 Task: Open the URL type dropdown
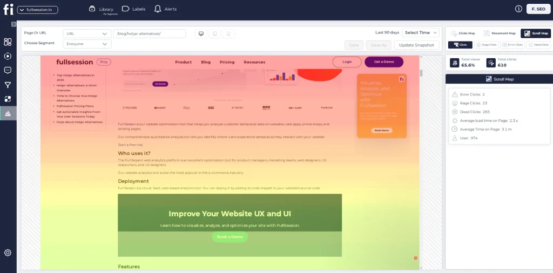click(87, 34)
